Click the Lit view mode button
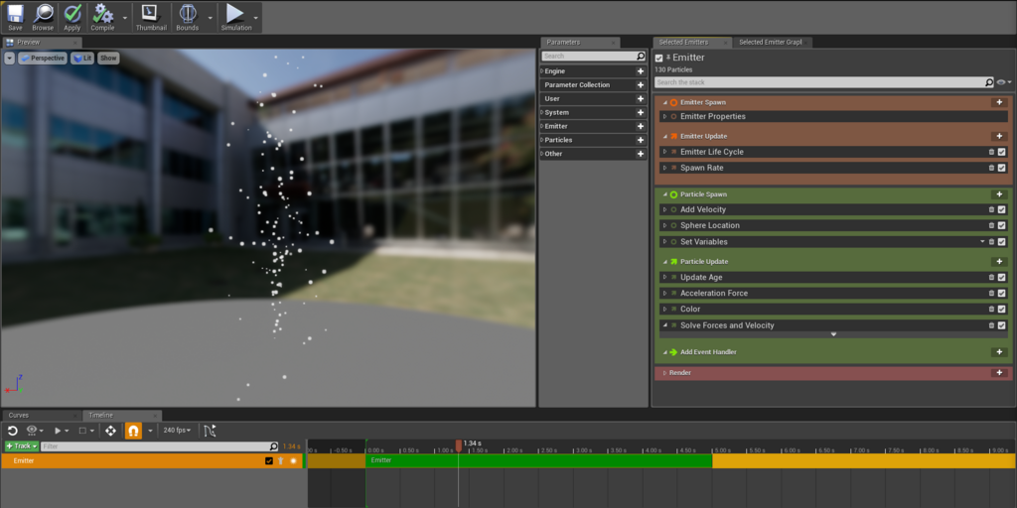The width and height of the screenshot is (1017, 508). [82, 59]
